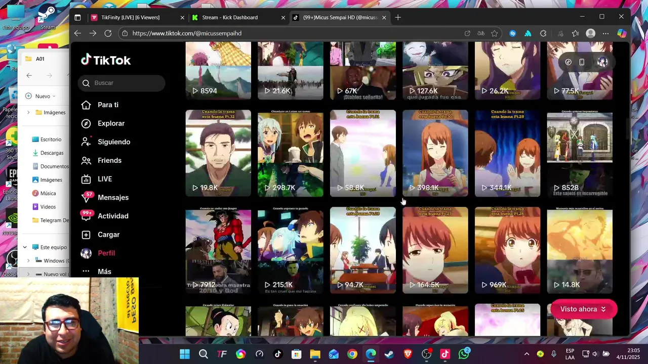Click the phone app icon over the video grid
The width and height of the screenshot is (648, 364).
tap(582, 62)
